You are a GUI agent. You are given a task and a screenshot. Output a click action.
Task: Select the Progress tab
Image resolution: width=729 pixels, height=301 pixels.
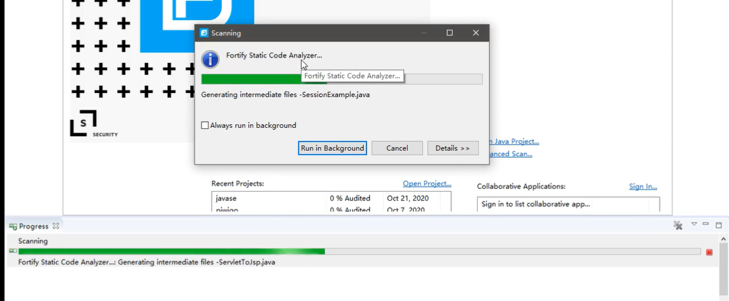[33, 226]
